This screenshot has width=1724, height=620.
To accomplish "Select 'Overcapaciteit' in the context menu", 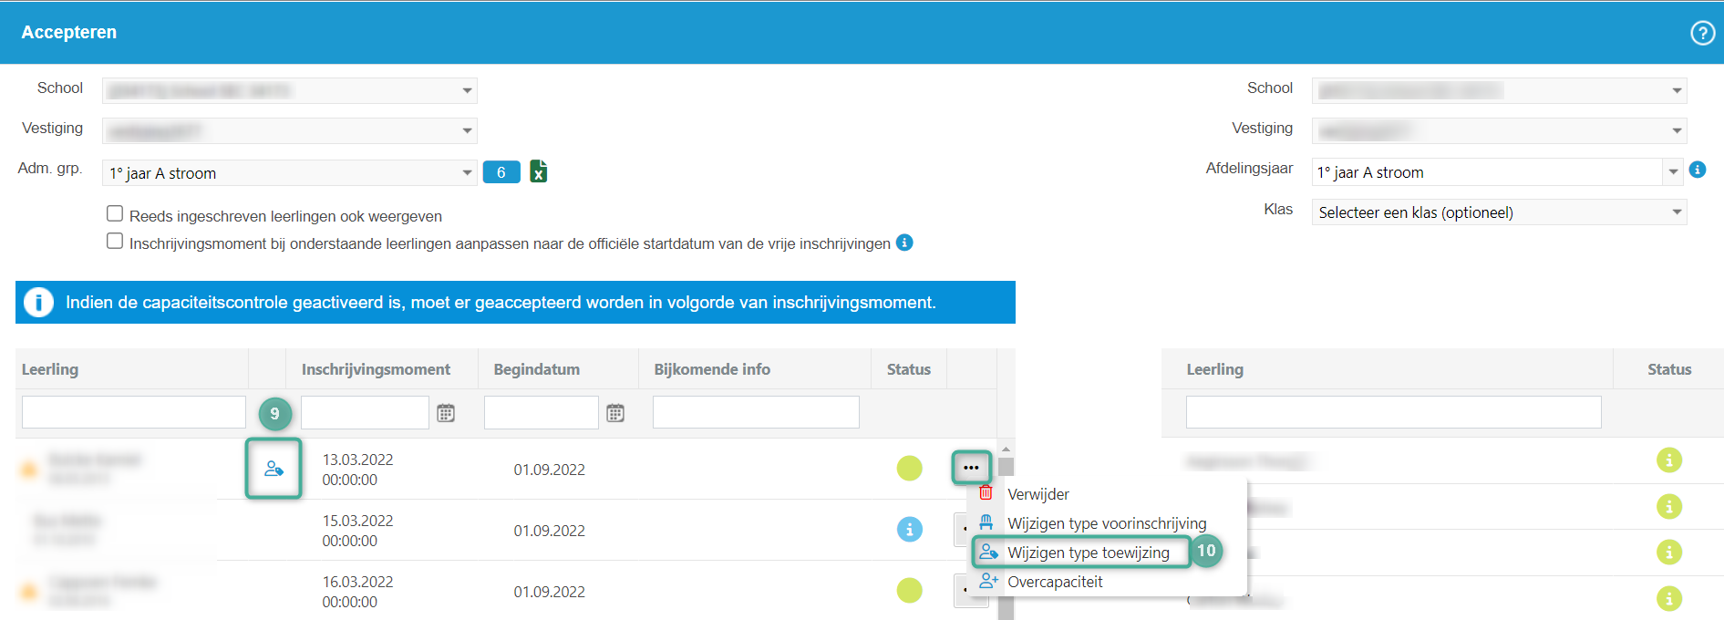I will 1055,582.
